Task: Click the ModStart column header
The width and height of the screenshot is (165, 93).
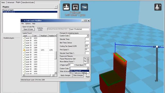Action: pyautogui.click(x=44, y=36)
